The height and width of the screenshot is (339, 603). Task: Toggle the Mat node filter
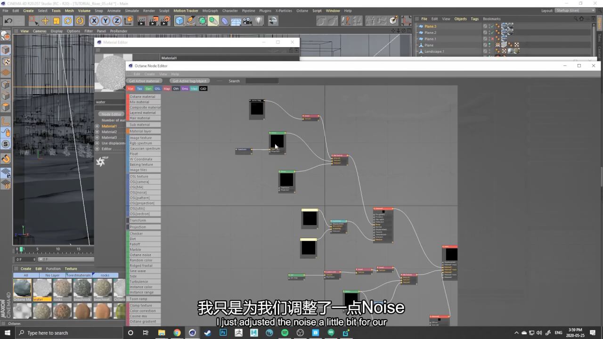[130, 89]
